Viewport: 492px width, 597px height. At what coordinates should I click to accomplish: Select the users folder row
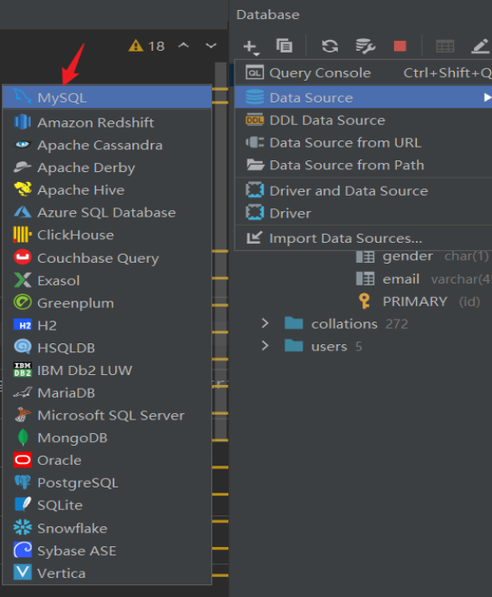[361, 346]
